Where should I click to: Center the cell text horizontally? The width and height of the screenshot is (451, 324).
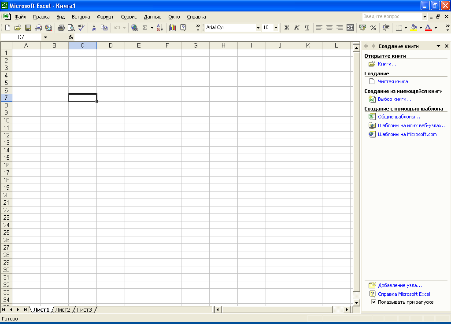(x=329, y=28)
